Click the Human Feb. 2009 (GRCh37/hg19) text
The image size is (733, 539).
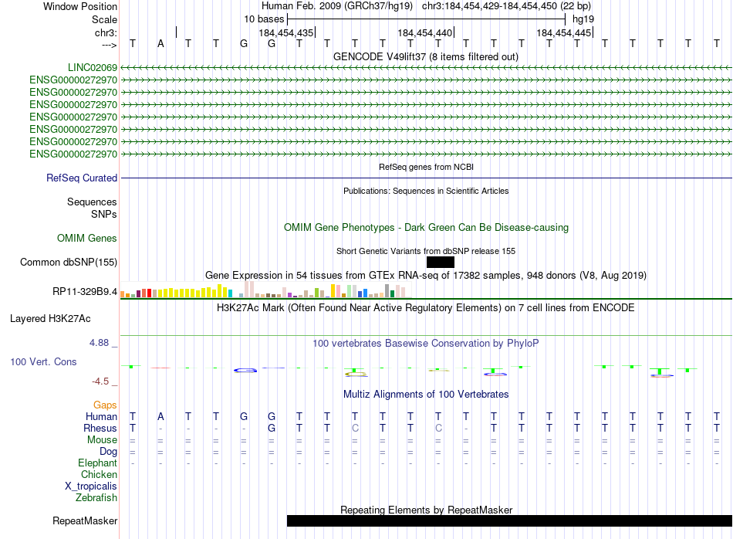pos(337,6)
